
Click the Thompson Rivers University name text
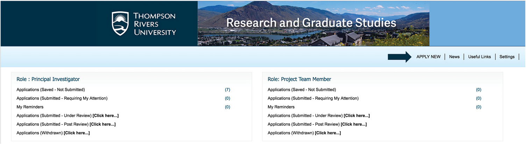[x=154, y=24]
